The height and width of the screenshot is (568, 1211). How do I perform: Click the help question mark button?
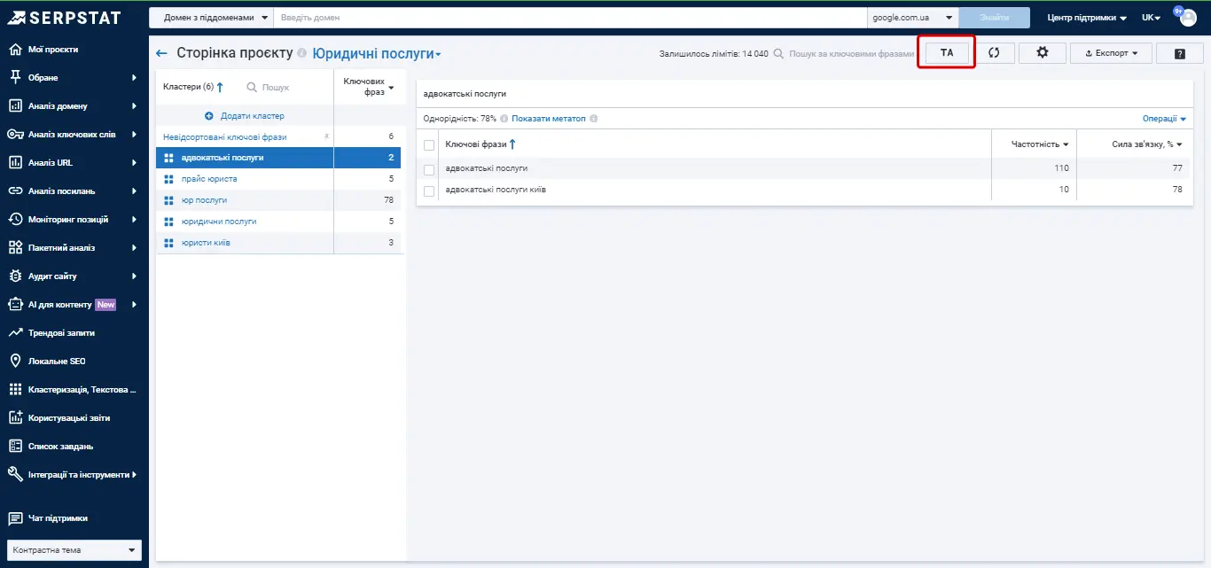point(1180,53)
